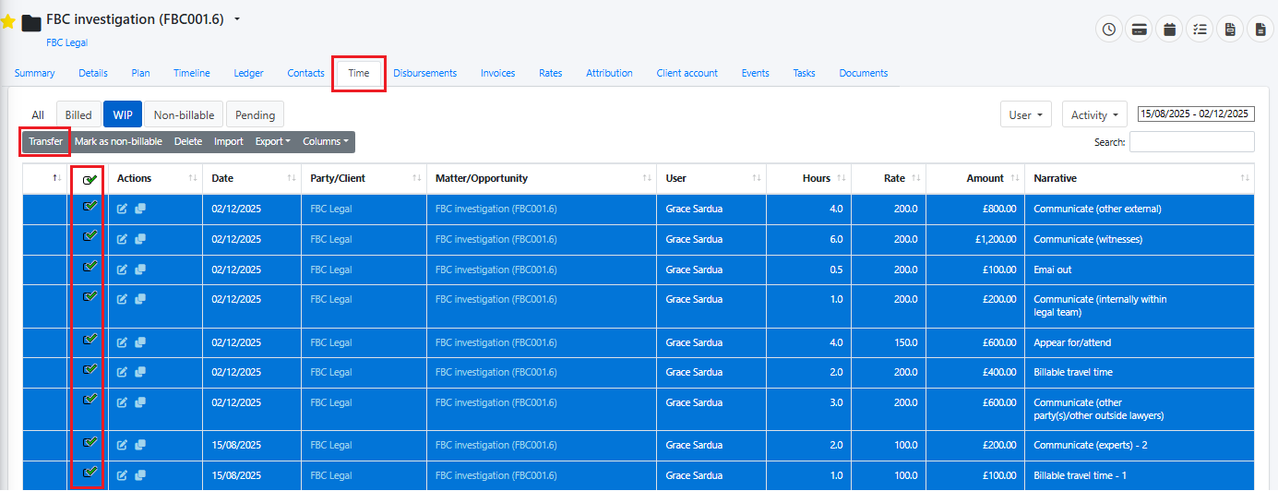Open the Activity filter dropdown
Screen dimensions: 1278x491
pos(1094,115)
